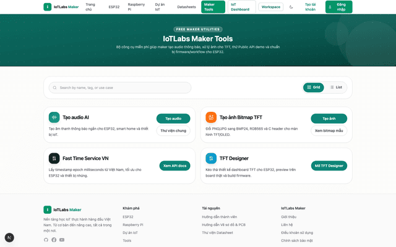Click the footer IoTLabs Maker logo icon

(48, 209)
